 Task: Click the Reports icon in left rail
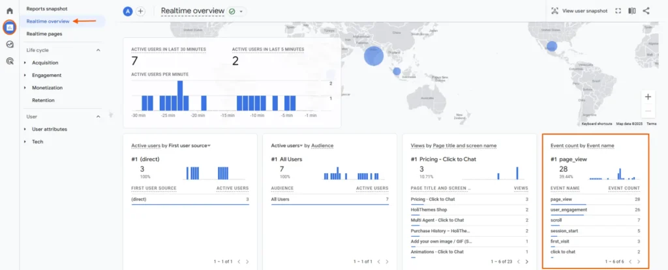[9, 28]
